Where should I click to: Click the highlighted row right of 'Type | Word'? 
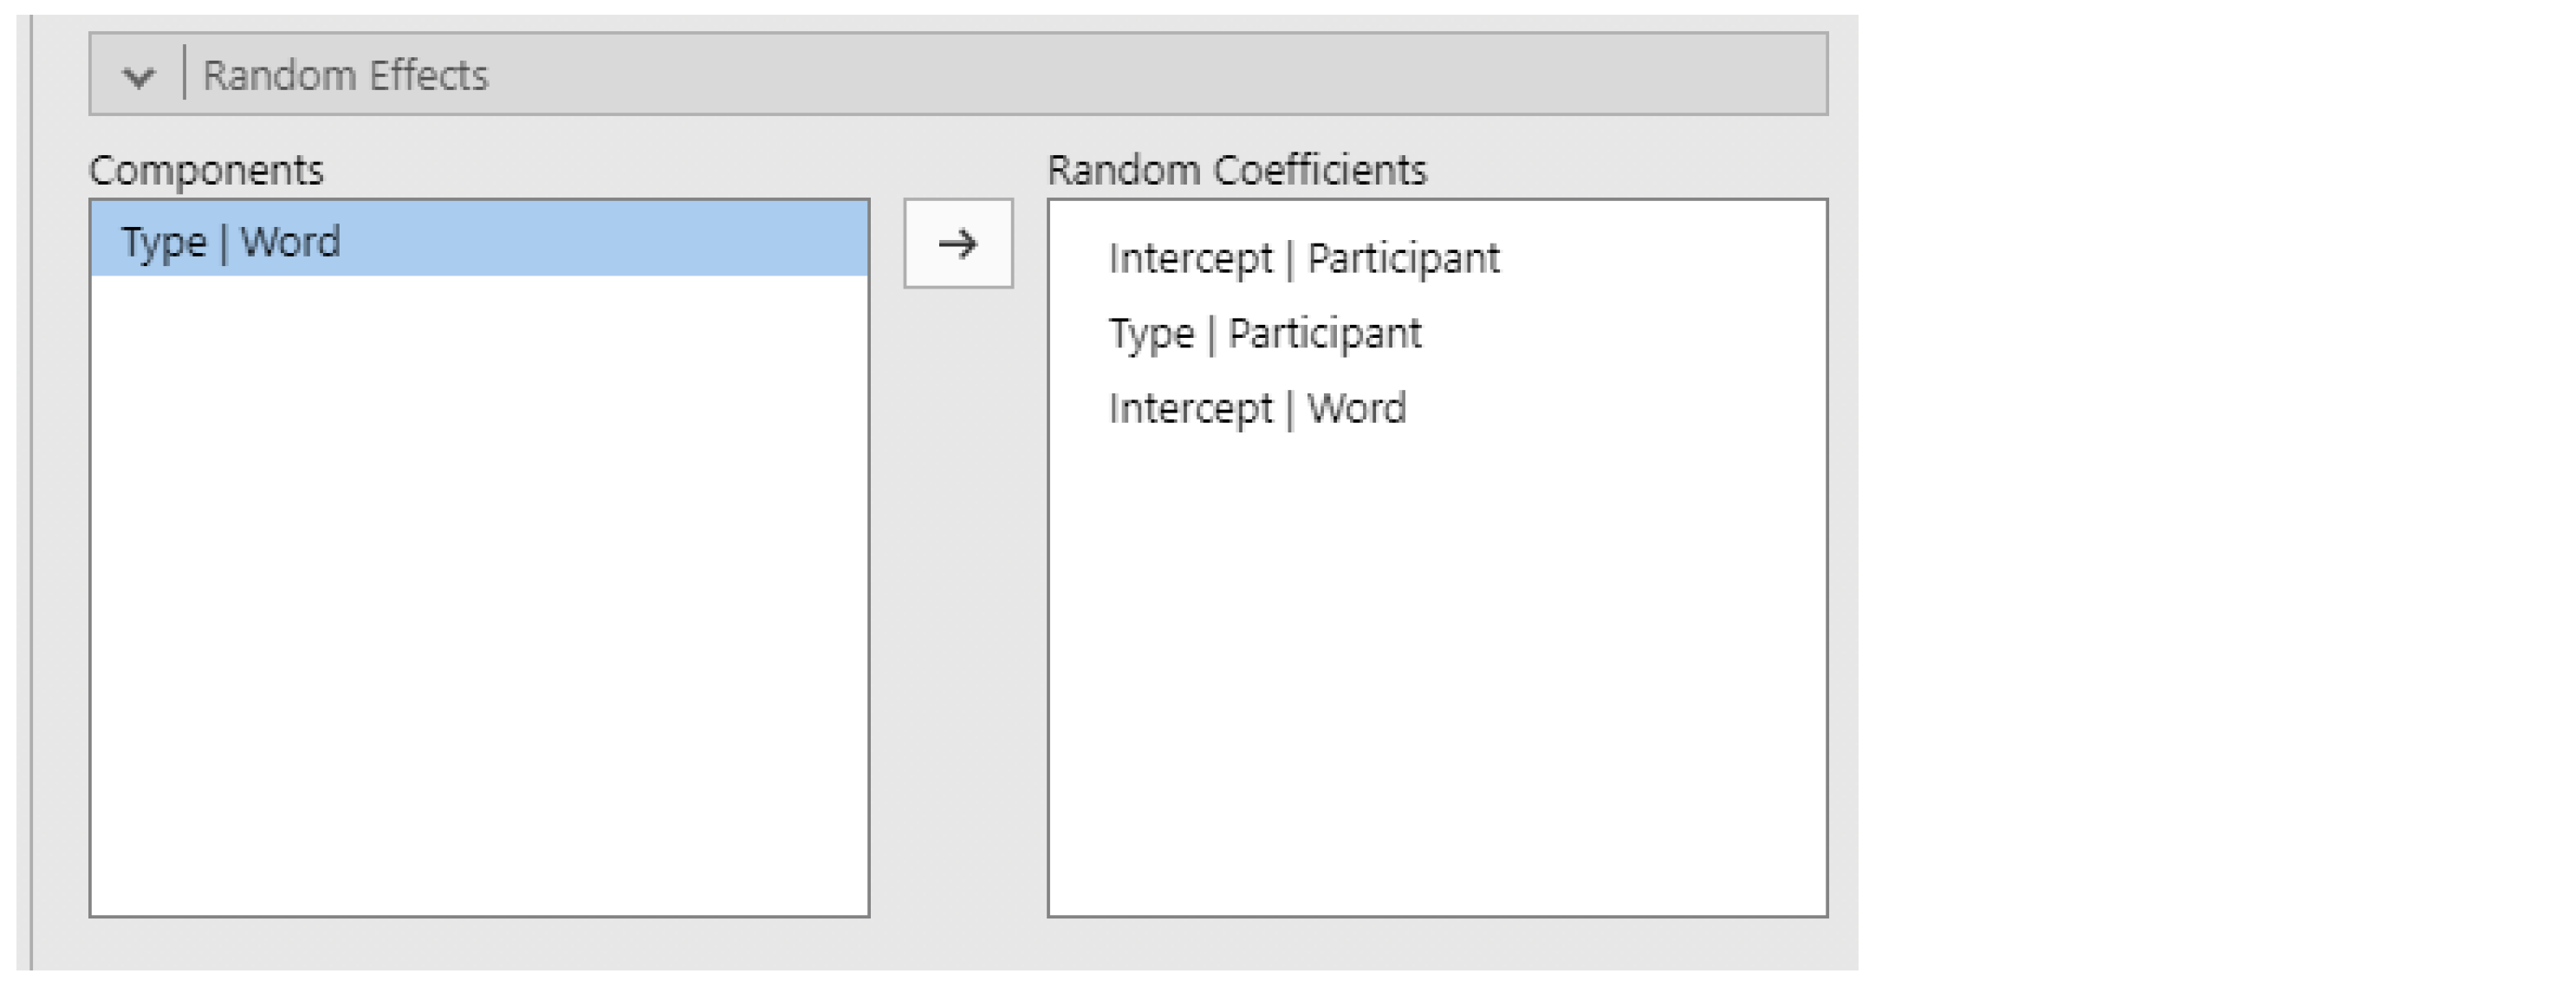coord(604,238)
